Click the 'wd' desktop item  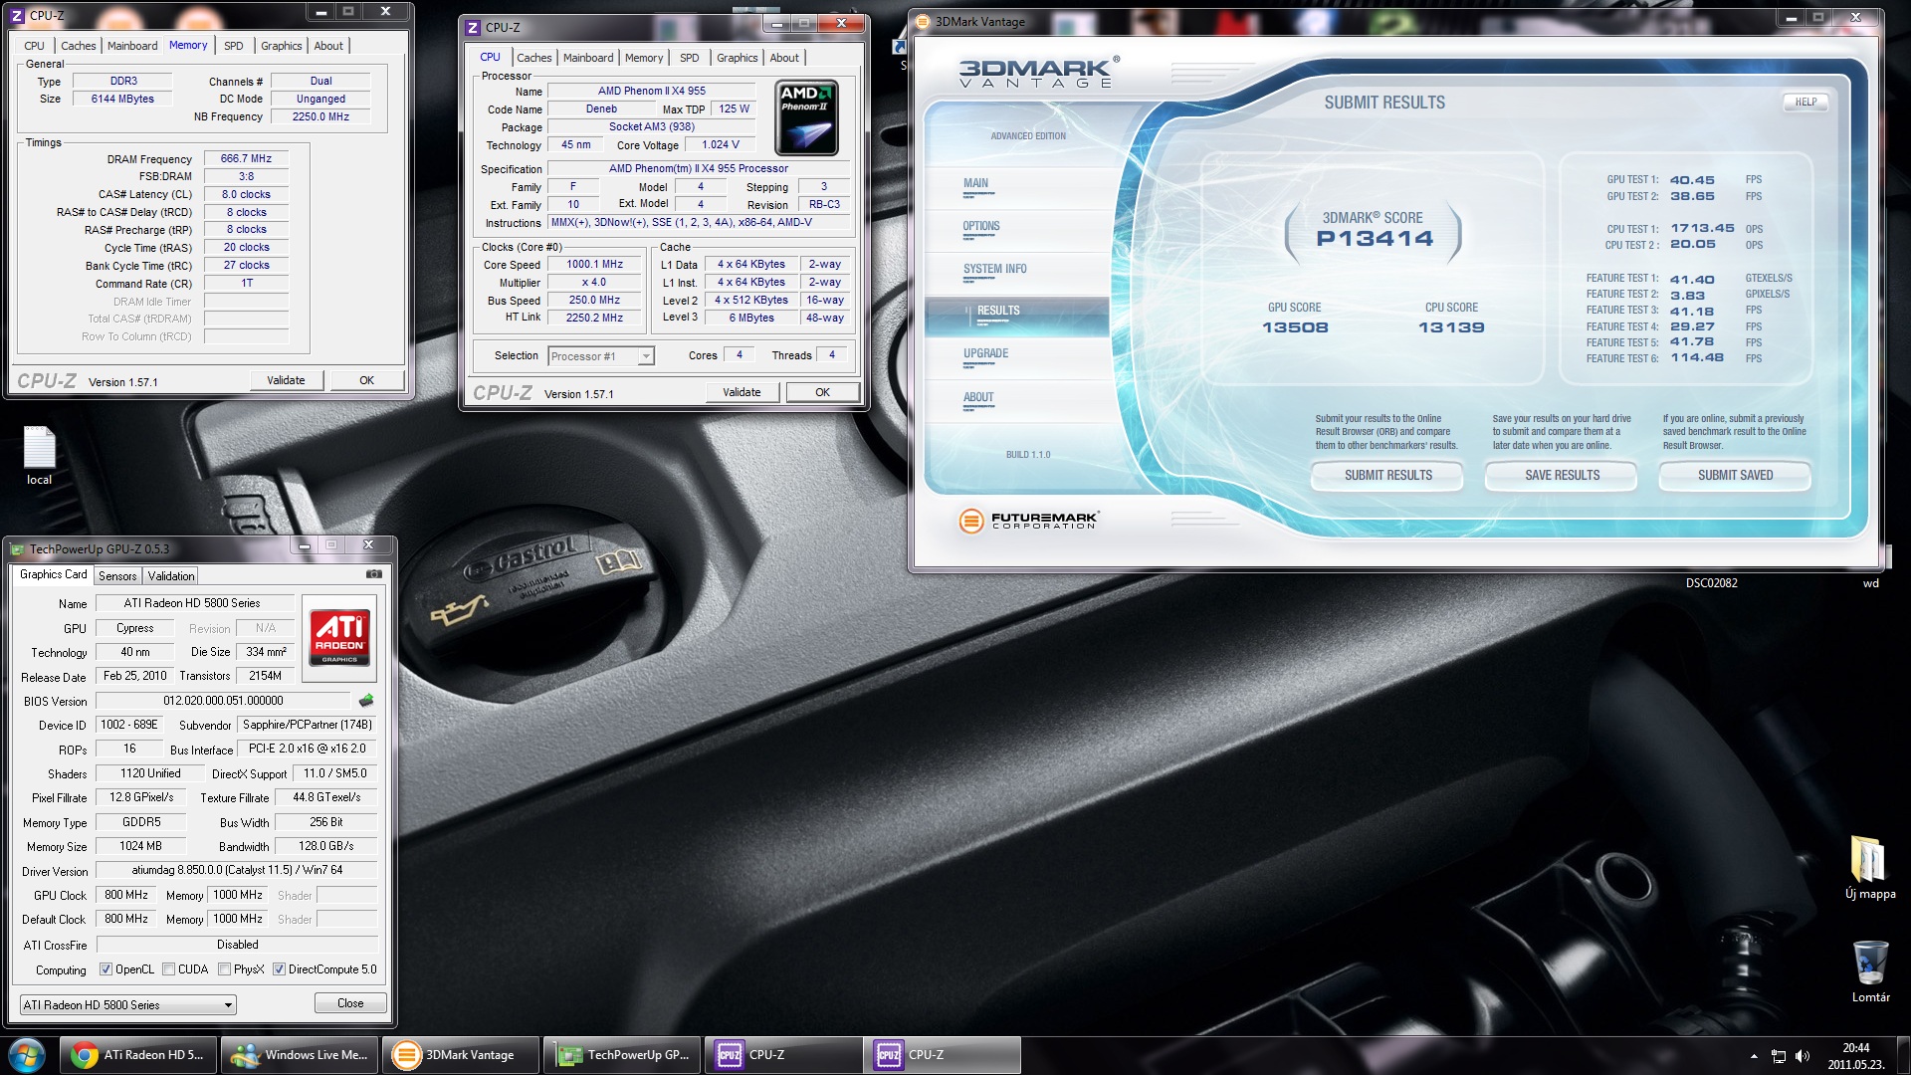[x=1870, y=583]
